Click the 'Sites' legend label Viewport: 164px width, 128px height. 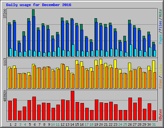pyautogui.click(x=160, y=84)
